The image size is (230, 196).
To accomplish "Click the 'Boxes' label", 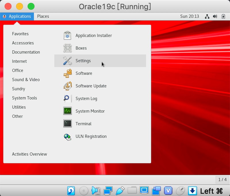I will pos(81,48).
